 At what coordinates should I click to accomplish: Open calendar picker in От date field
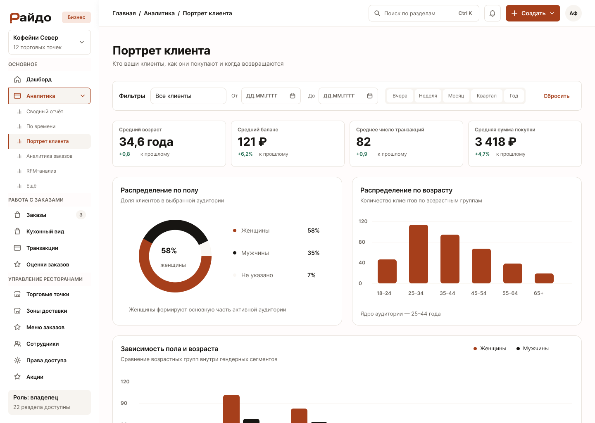coord(293,96)
